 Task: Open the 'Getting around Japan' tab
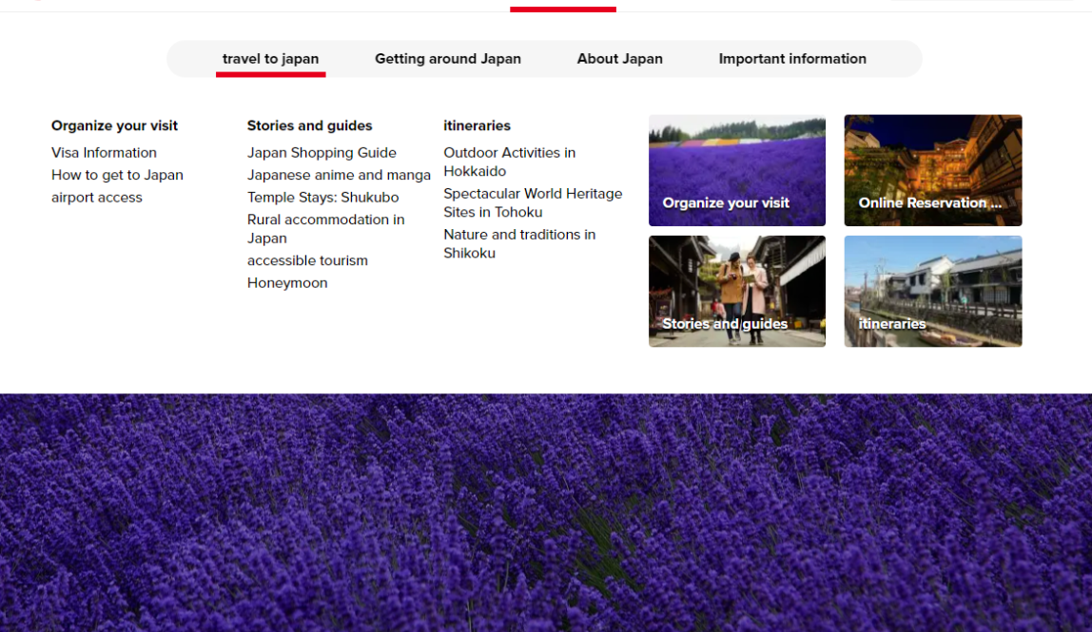coord(447,59)
